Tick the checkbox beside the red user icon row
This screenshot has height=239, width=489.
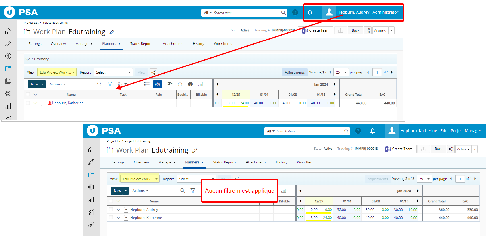pos(28,103)
